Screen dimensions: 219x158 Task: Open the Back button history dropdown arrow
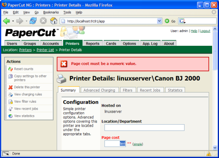point(13,21)
